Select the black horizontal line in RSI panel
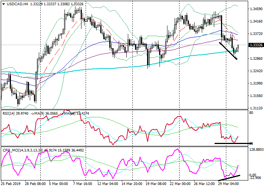Image resolution: width=264 pixels, height=188 pixels. 232,143
